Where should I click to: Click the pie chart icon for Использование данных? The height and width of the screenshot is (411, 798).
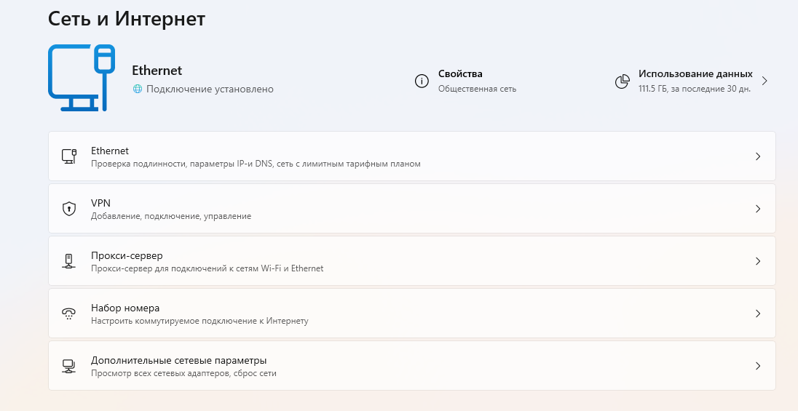pos(622,81)
